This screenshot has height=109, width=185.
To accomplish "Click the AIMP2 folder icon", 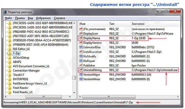I will [10, 62].
